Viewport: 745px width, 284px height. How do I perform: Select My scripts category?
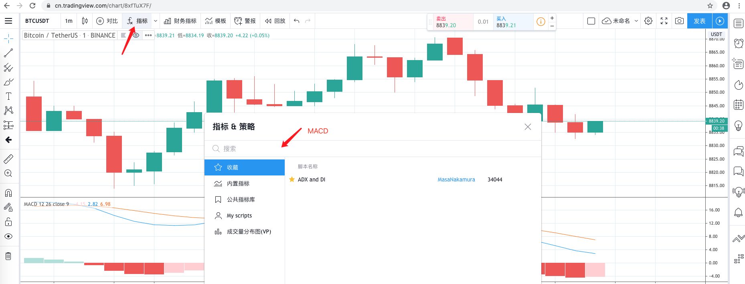point(239,216)
